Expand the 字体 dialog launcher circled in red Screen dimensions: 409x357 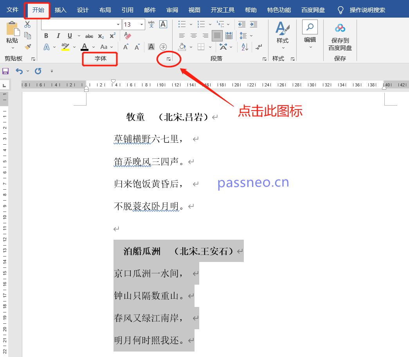(x=168, y=60)
